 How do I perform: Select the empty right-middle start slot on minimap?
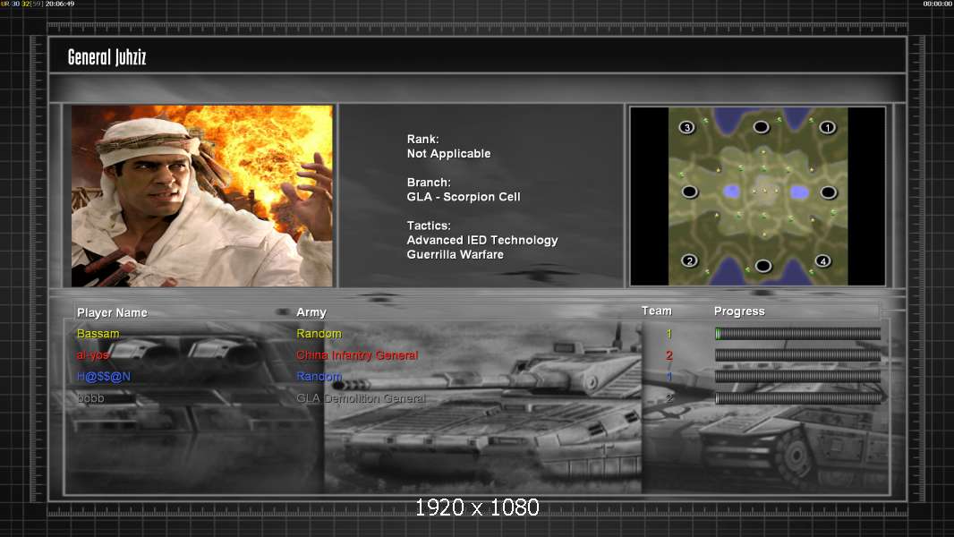[829, 192]
